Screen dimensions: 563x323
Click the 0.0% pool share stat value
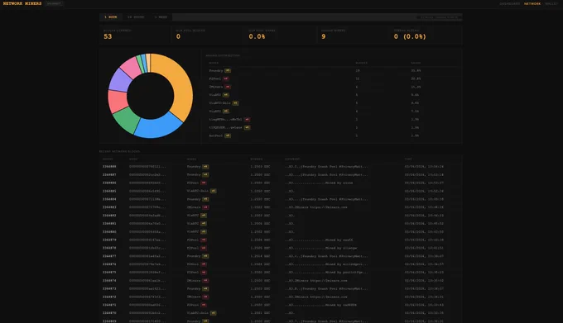(257, 36)
